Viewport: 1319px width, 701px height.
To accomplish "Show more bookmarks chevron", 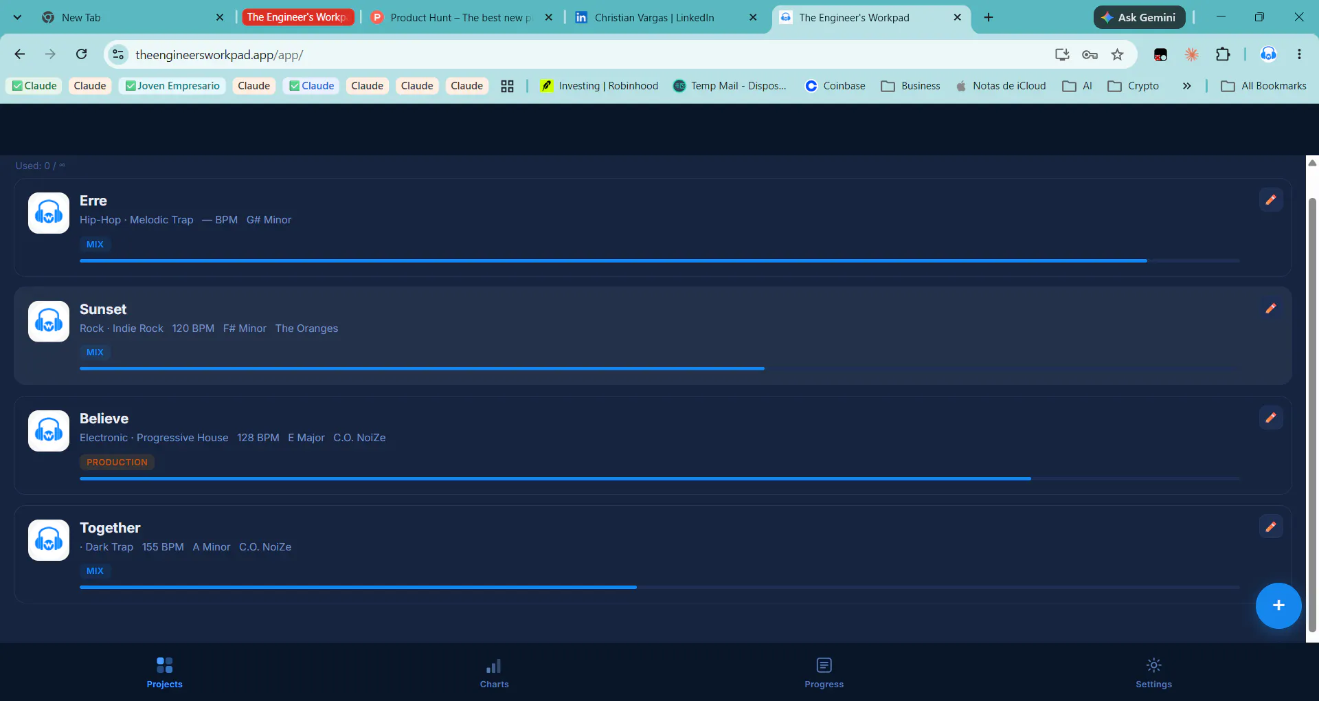I will [1186, 86].
